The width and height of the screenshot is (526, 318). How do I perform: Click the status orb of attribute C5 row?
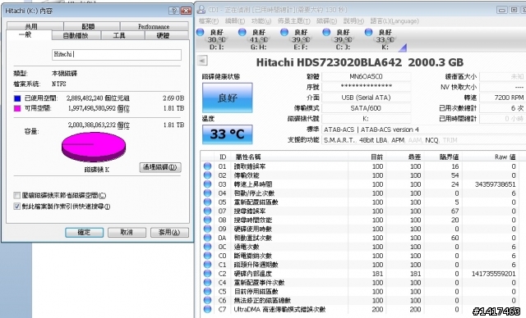point(207,291)
